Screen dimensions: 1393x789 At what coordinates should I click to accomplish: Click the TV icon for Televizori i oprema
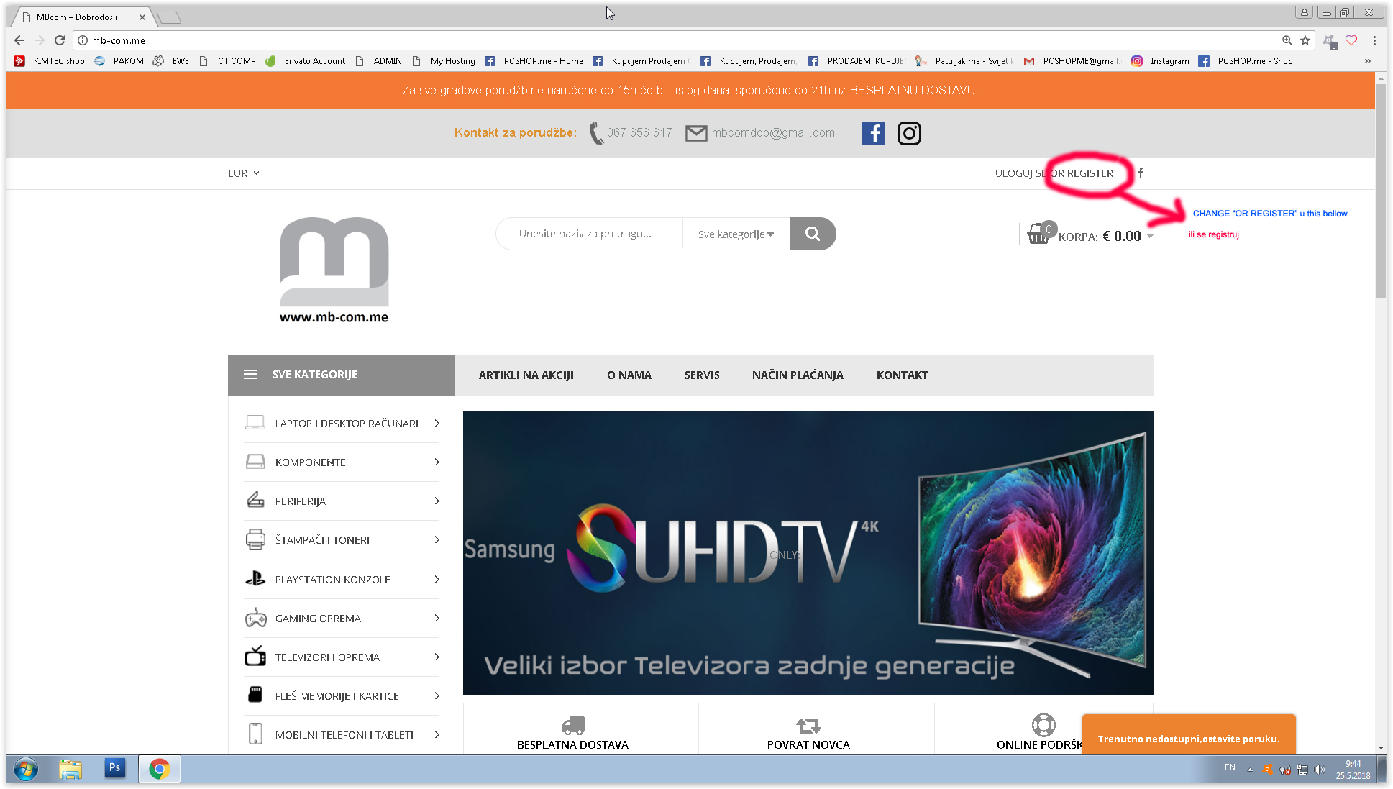pos(255,656)
